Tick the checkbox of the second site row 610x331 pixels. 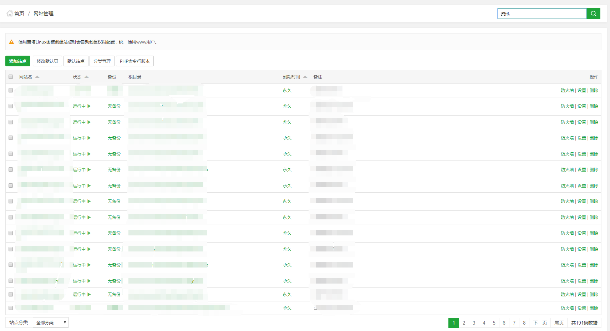[11, 106]
